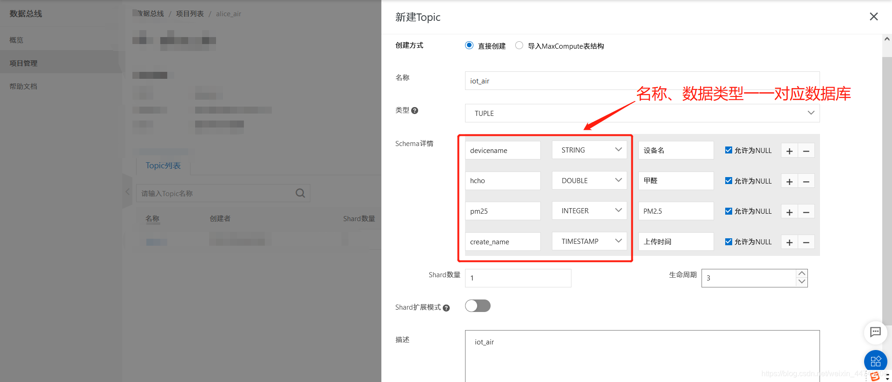Uncheck 允许为NULL for the create_name row
892x382 pixels.
pos(728,242)
